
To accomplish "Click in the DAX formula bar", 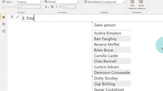I will click(x=92, y=18).
